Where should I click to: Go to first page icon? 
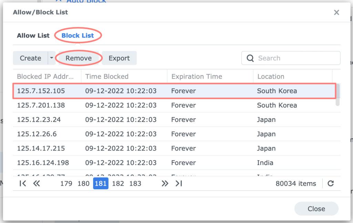tap(23, 183)
